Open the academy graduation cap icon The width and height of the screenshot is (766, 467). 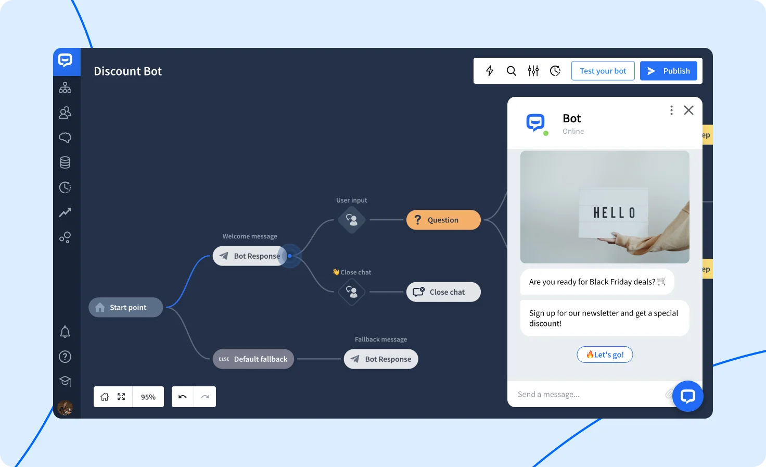(65, 381)
